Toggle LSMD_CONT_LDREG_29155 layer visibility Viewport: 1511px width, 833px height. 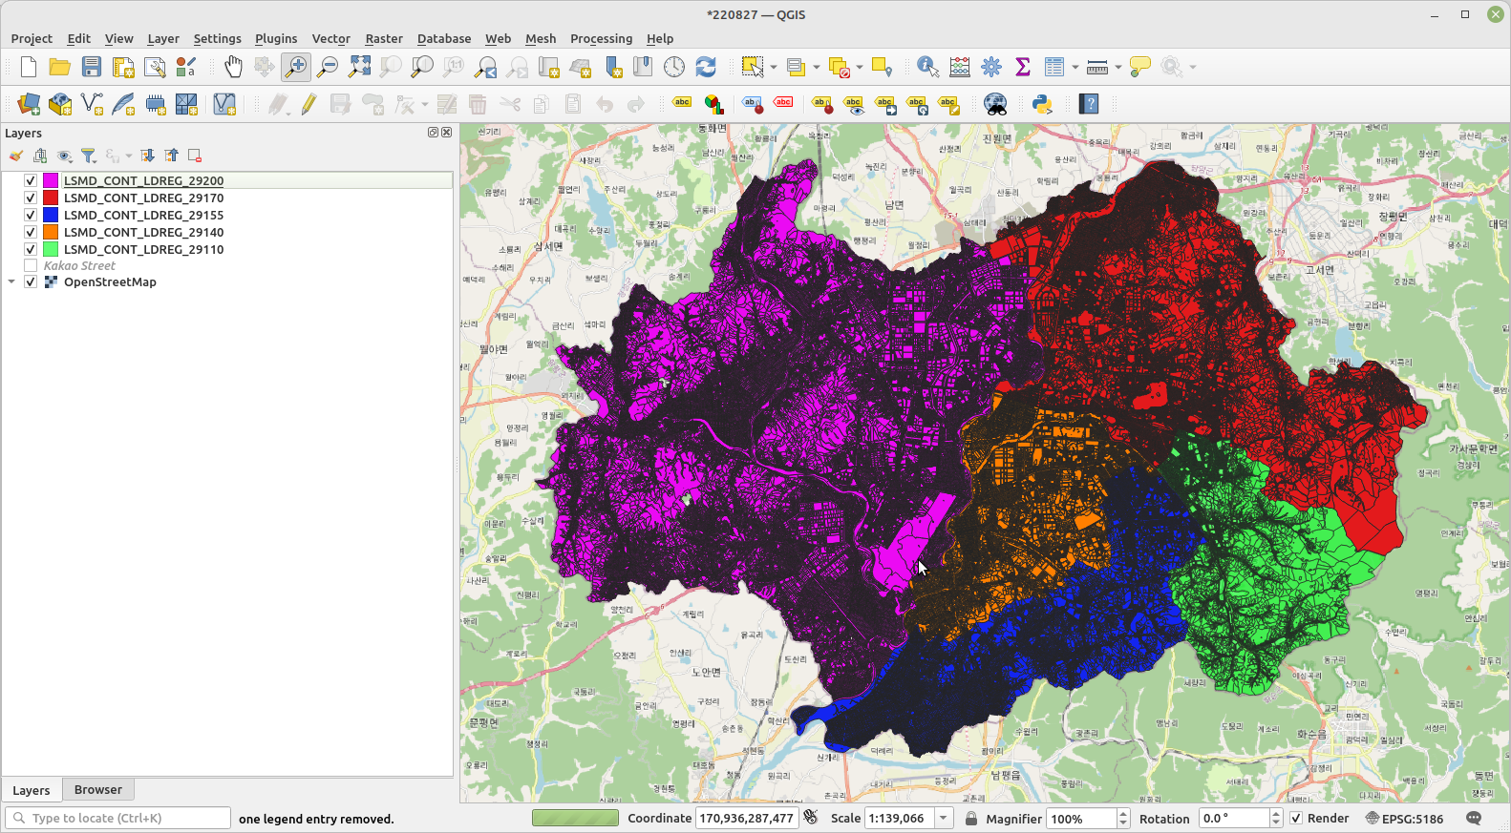click(31, 215)
